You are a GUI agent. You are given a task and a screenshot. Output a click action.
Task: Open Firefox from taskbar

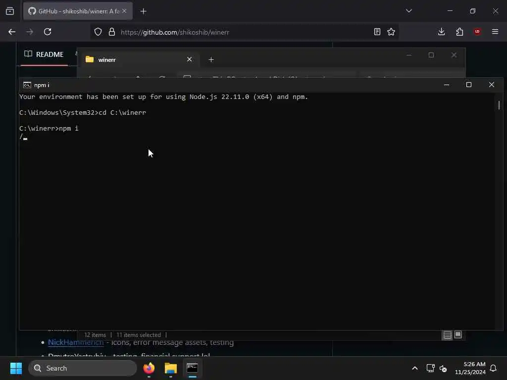(149, 368)
